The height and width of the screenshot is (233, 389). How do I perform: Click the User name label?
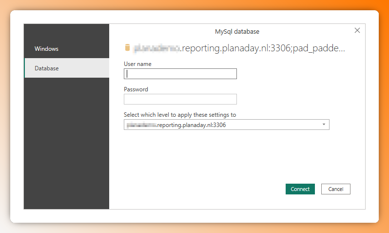(x=137, y=64)
